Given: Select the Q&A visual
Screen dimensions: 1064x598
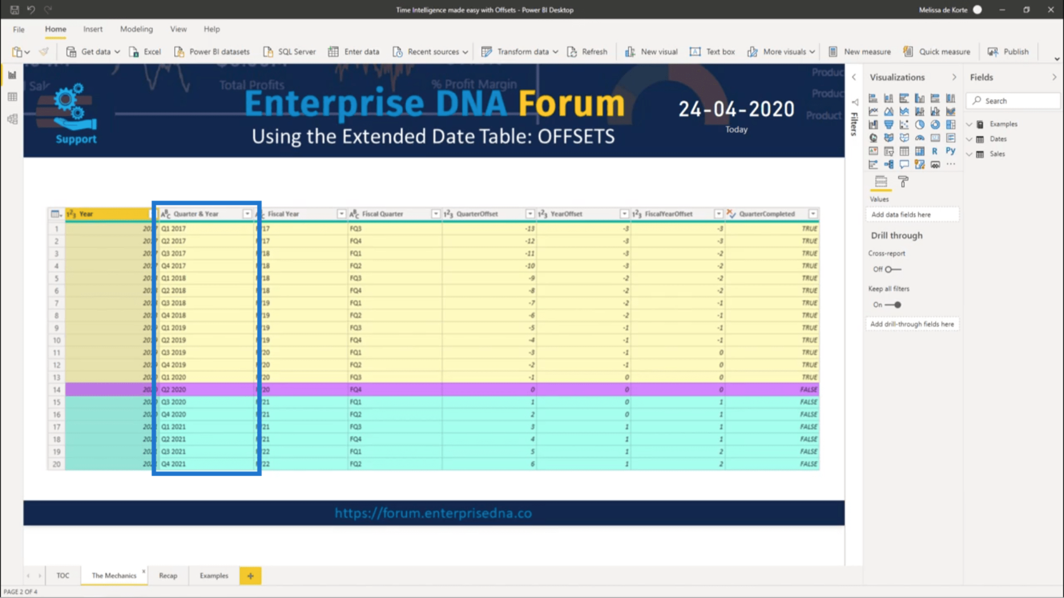Looking at the screenshot, I should click(904, 165).
